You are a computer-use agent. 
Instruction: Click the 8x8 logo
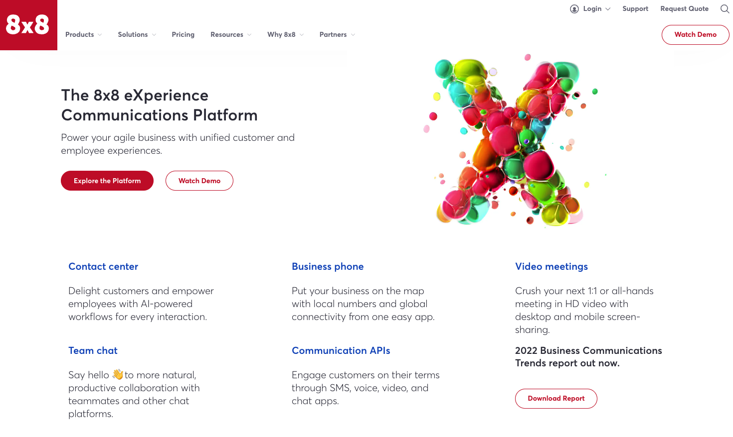pyautogui.click(x=28, y=25)
